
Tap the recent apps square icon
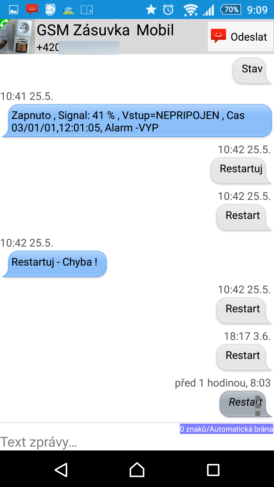point(213,470)
